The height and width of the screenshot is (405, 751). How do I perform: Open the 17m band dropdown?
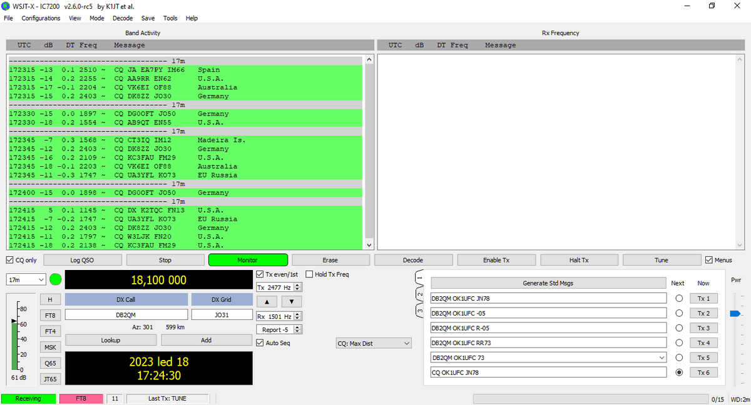pos(26,279)
